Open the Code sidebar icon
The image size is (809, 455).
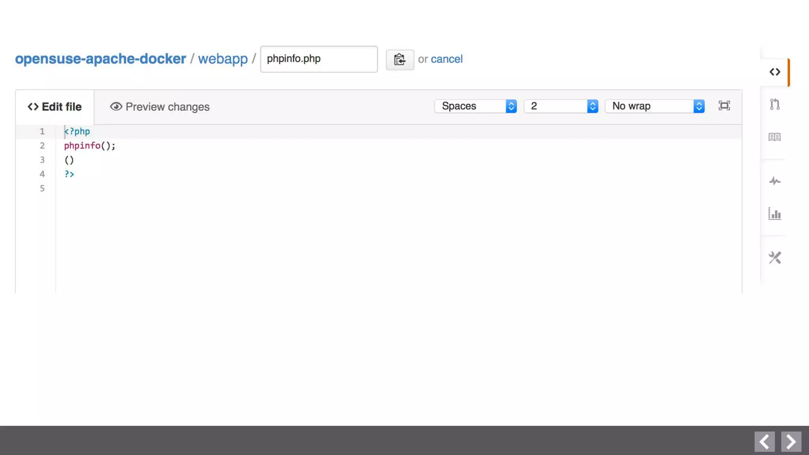point(775,72)
